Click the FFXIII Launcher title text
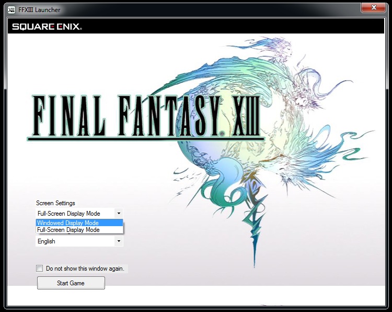 click(40, 9)
